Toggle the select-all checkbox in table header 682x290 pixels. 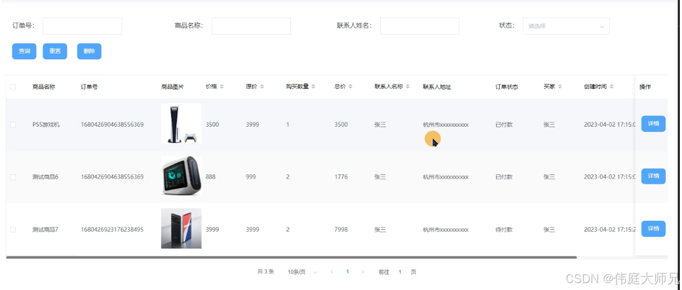[13, 87]
